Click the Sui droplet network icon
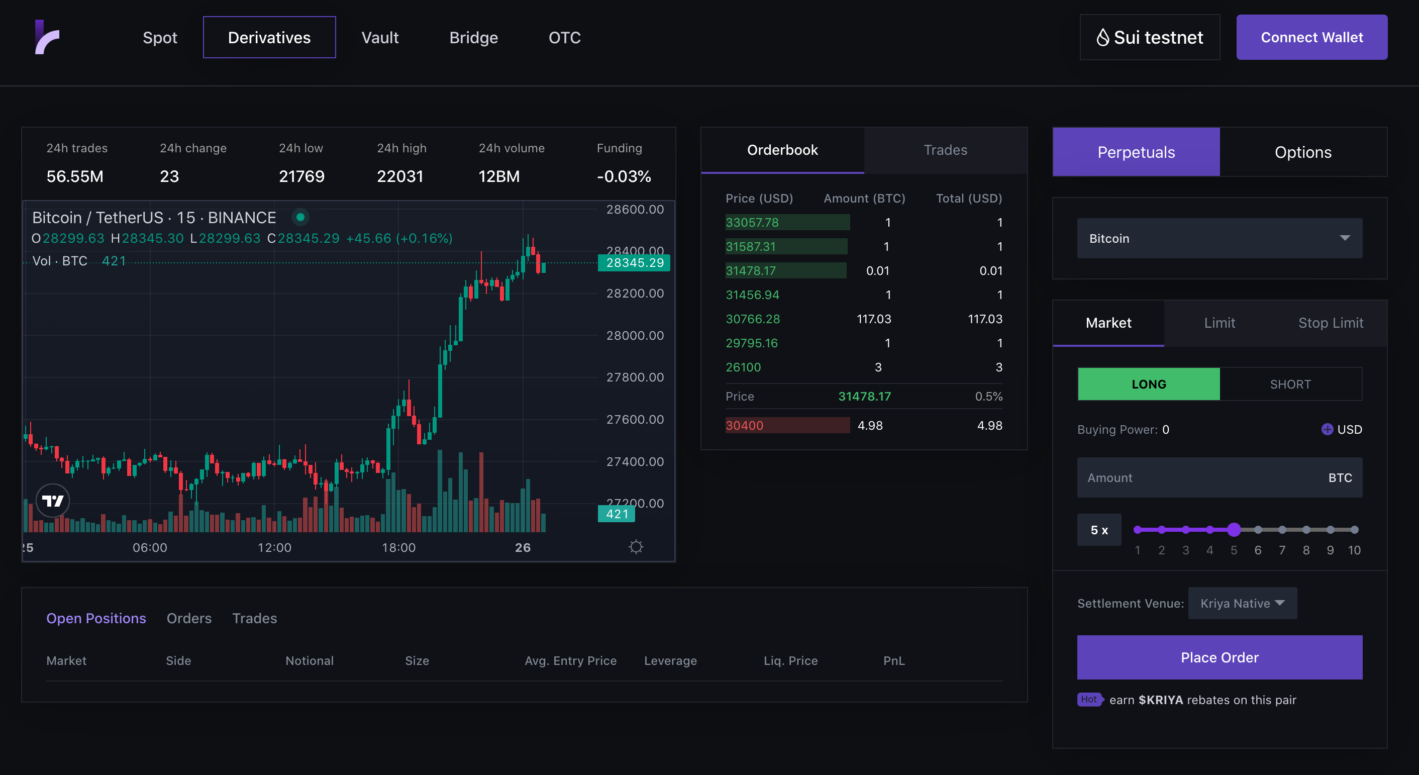 point(1102,38)
